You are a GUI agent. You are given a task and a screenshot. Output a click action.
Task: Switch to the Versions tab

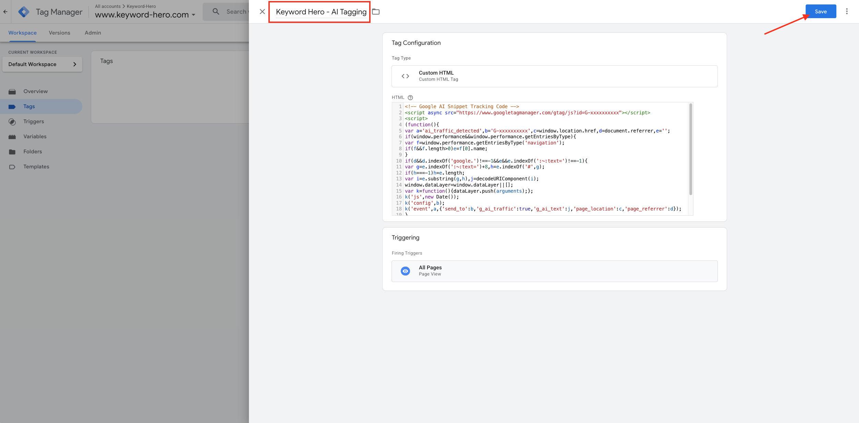(59, 33)
